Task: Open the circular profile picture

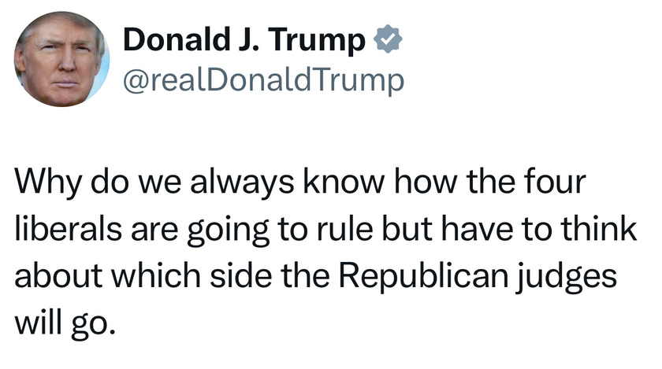Action: (62, 59)
